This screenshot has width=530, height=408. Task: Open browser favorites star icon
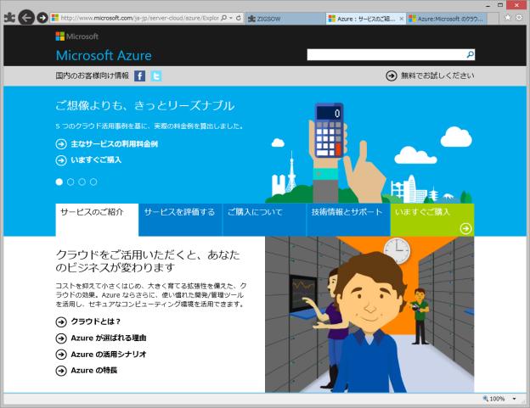click(507, 17)
